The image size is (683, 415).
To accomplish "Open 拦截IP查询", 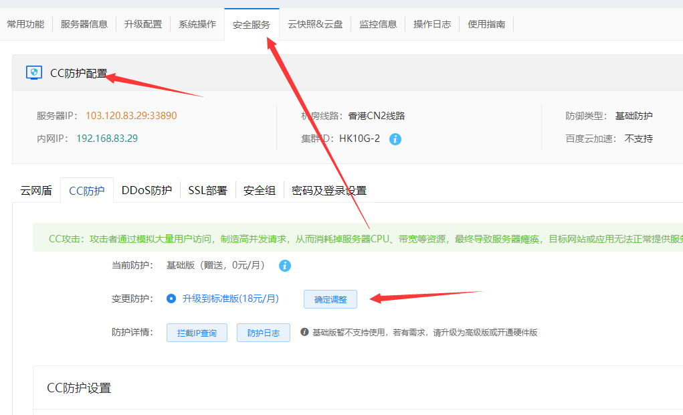I will [x=197, y=333].
